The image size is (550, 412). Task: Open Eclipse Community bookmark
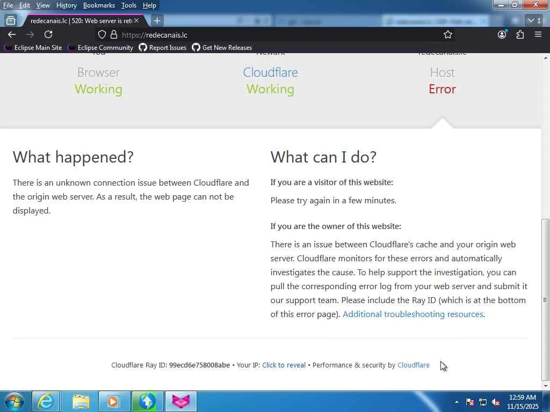pyautogui.click(x=102, y=48)
